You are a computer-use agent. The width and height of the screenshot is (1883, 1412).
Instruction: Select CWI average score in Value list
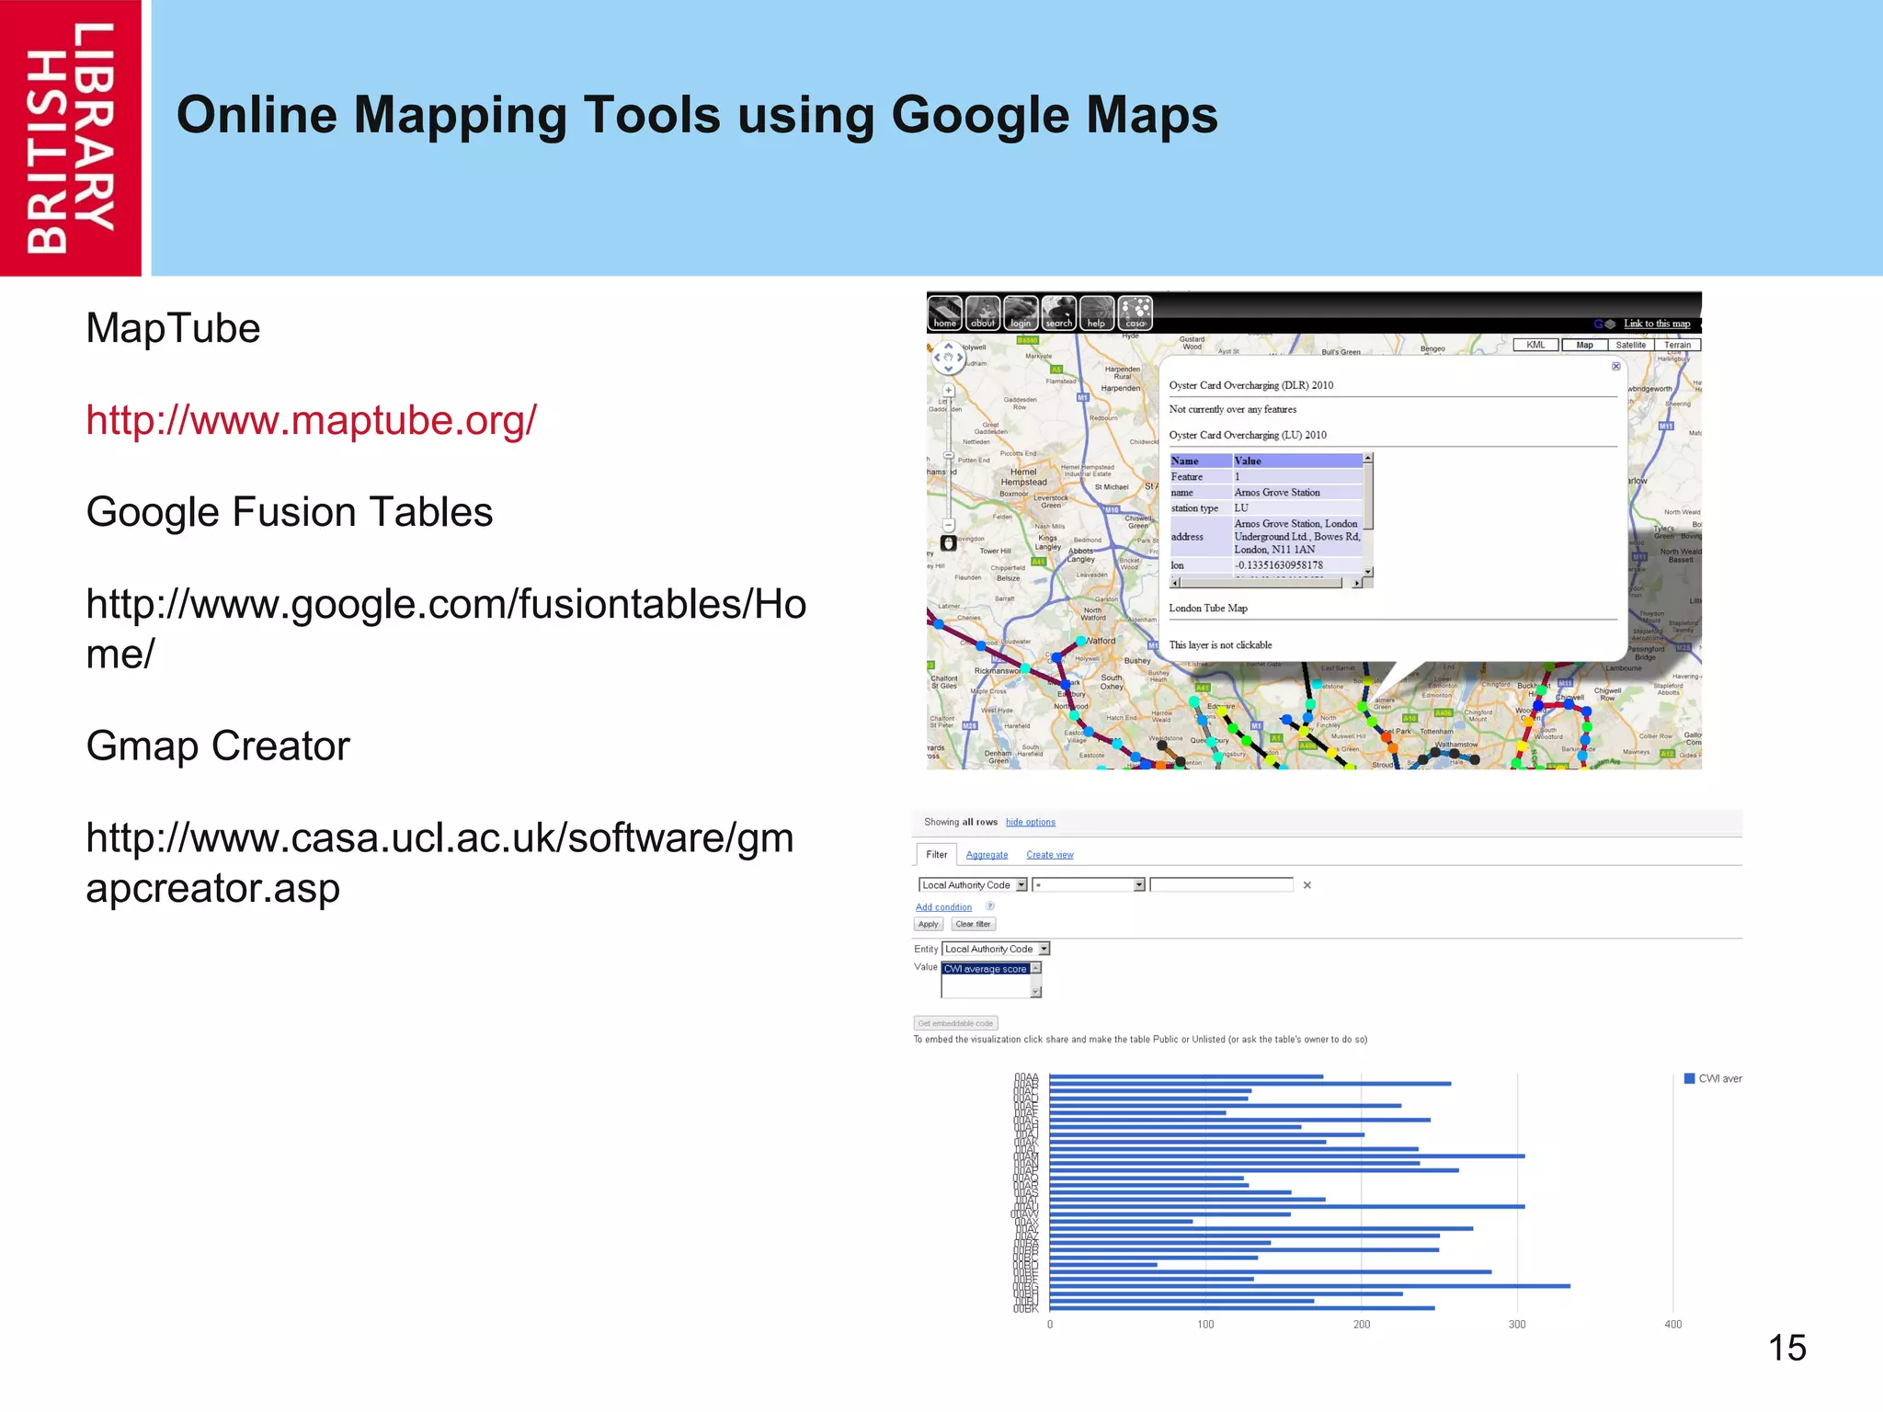pos(985,969)
